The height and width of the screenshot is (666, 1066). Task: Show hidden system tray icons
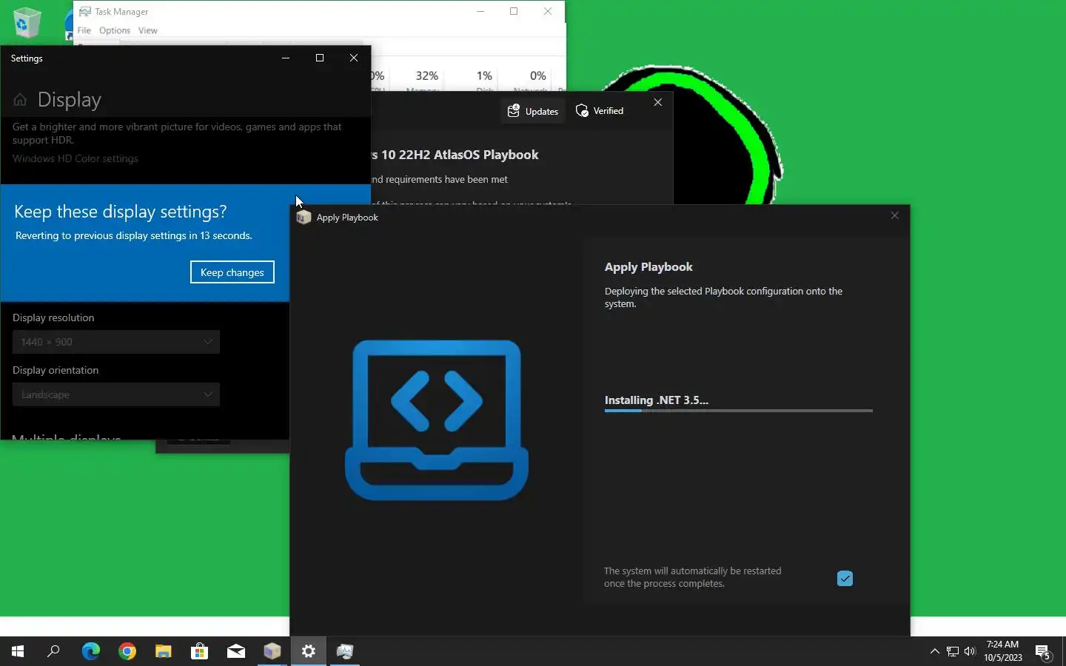(934, 651)
